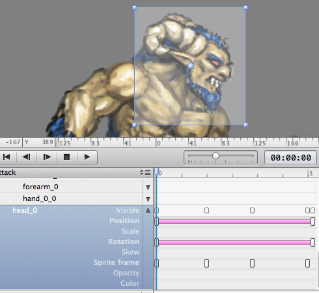This screenshot has height=293, width=319.
Task: Click the 00:00:00 timecode display
Action: [290, 157]
